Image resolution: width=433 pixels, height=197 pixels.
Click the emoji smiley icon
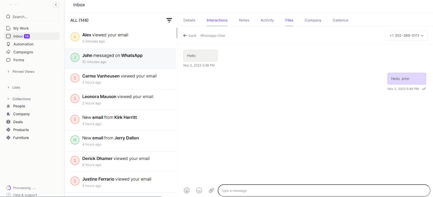(187, 190)
